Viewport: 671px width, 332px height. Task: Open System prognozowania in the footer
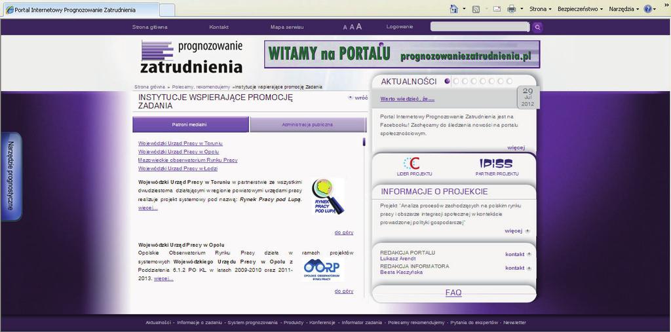click(252, 323)
